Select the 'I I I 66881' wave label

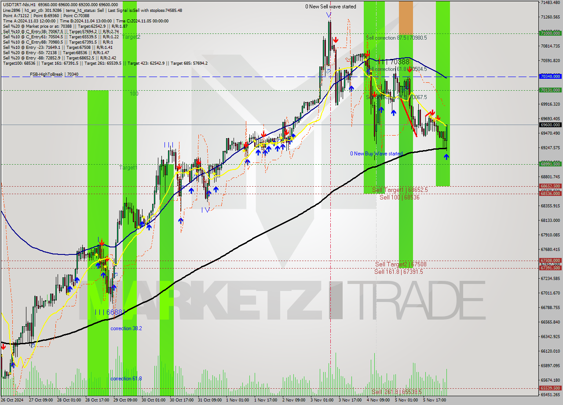tap(110, 312)
